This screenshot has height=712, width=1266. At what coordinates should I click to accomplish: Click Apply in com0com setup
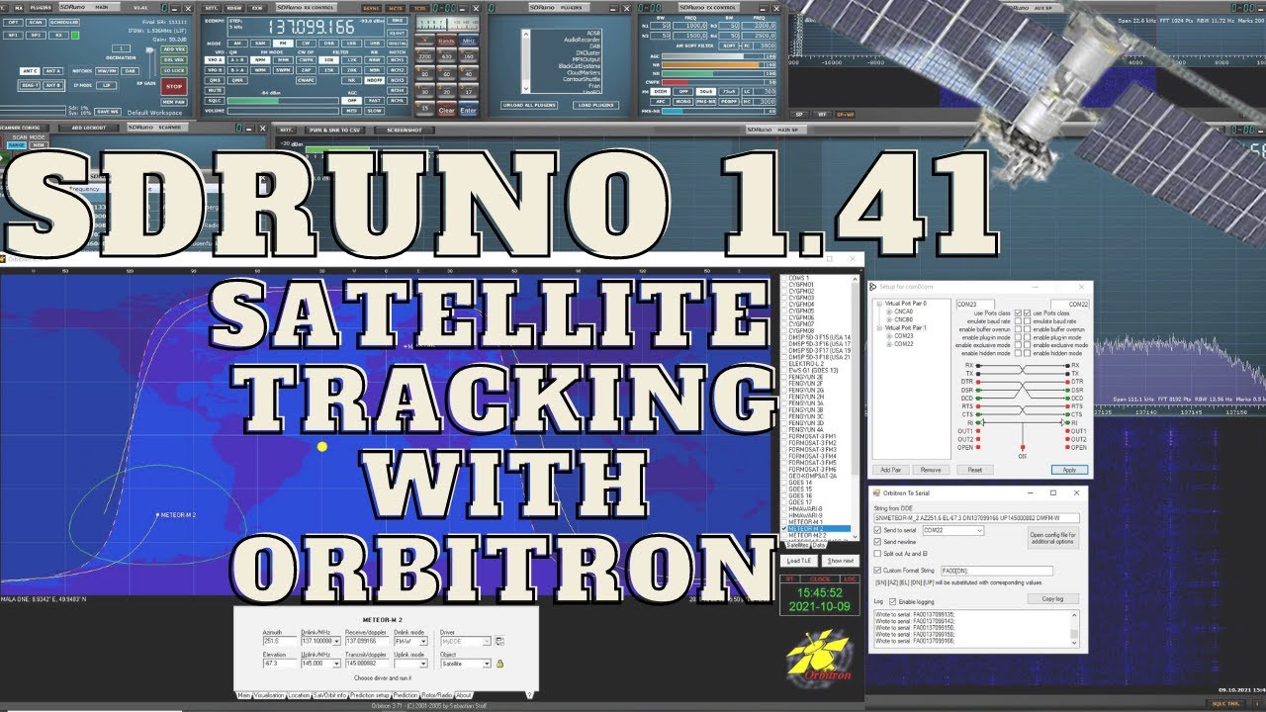coord(1069,470)
